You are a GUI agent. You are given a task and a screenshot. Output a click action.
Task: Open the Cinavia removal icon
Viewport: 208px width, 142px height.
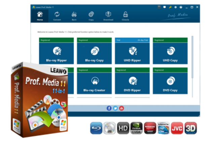[125, 16]
